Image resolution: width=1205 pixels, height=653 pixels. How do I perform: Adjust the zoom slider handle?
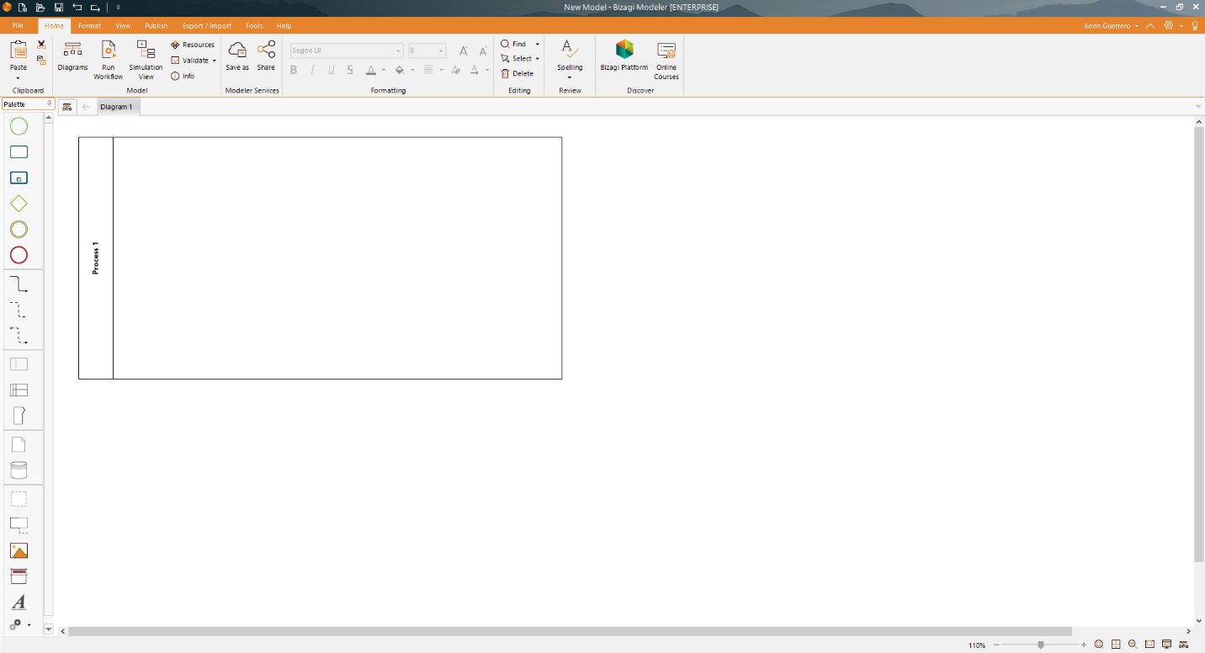(1041, 645)
